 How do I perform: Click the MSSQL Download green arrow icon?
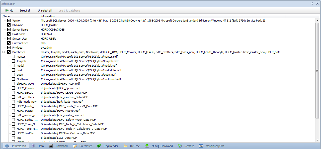(x=147, y=146)
